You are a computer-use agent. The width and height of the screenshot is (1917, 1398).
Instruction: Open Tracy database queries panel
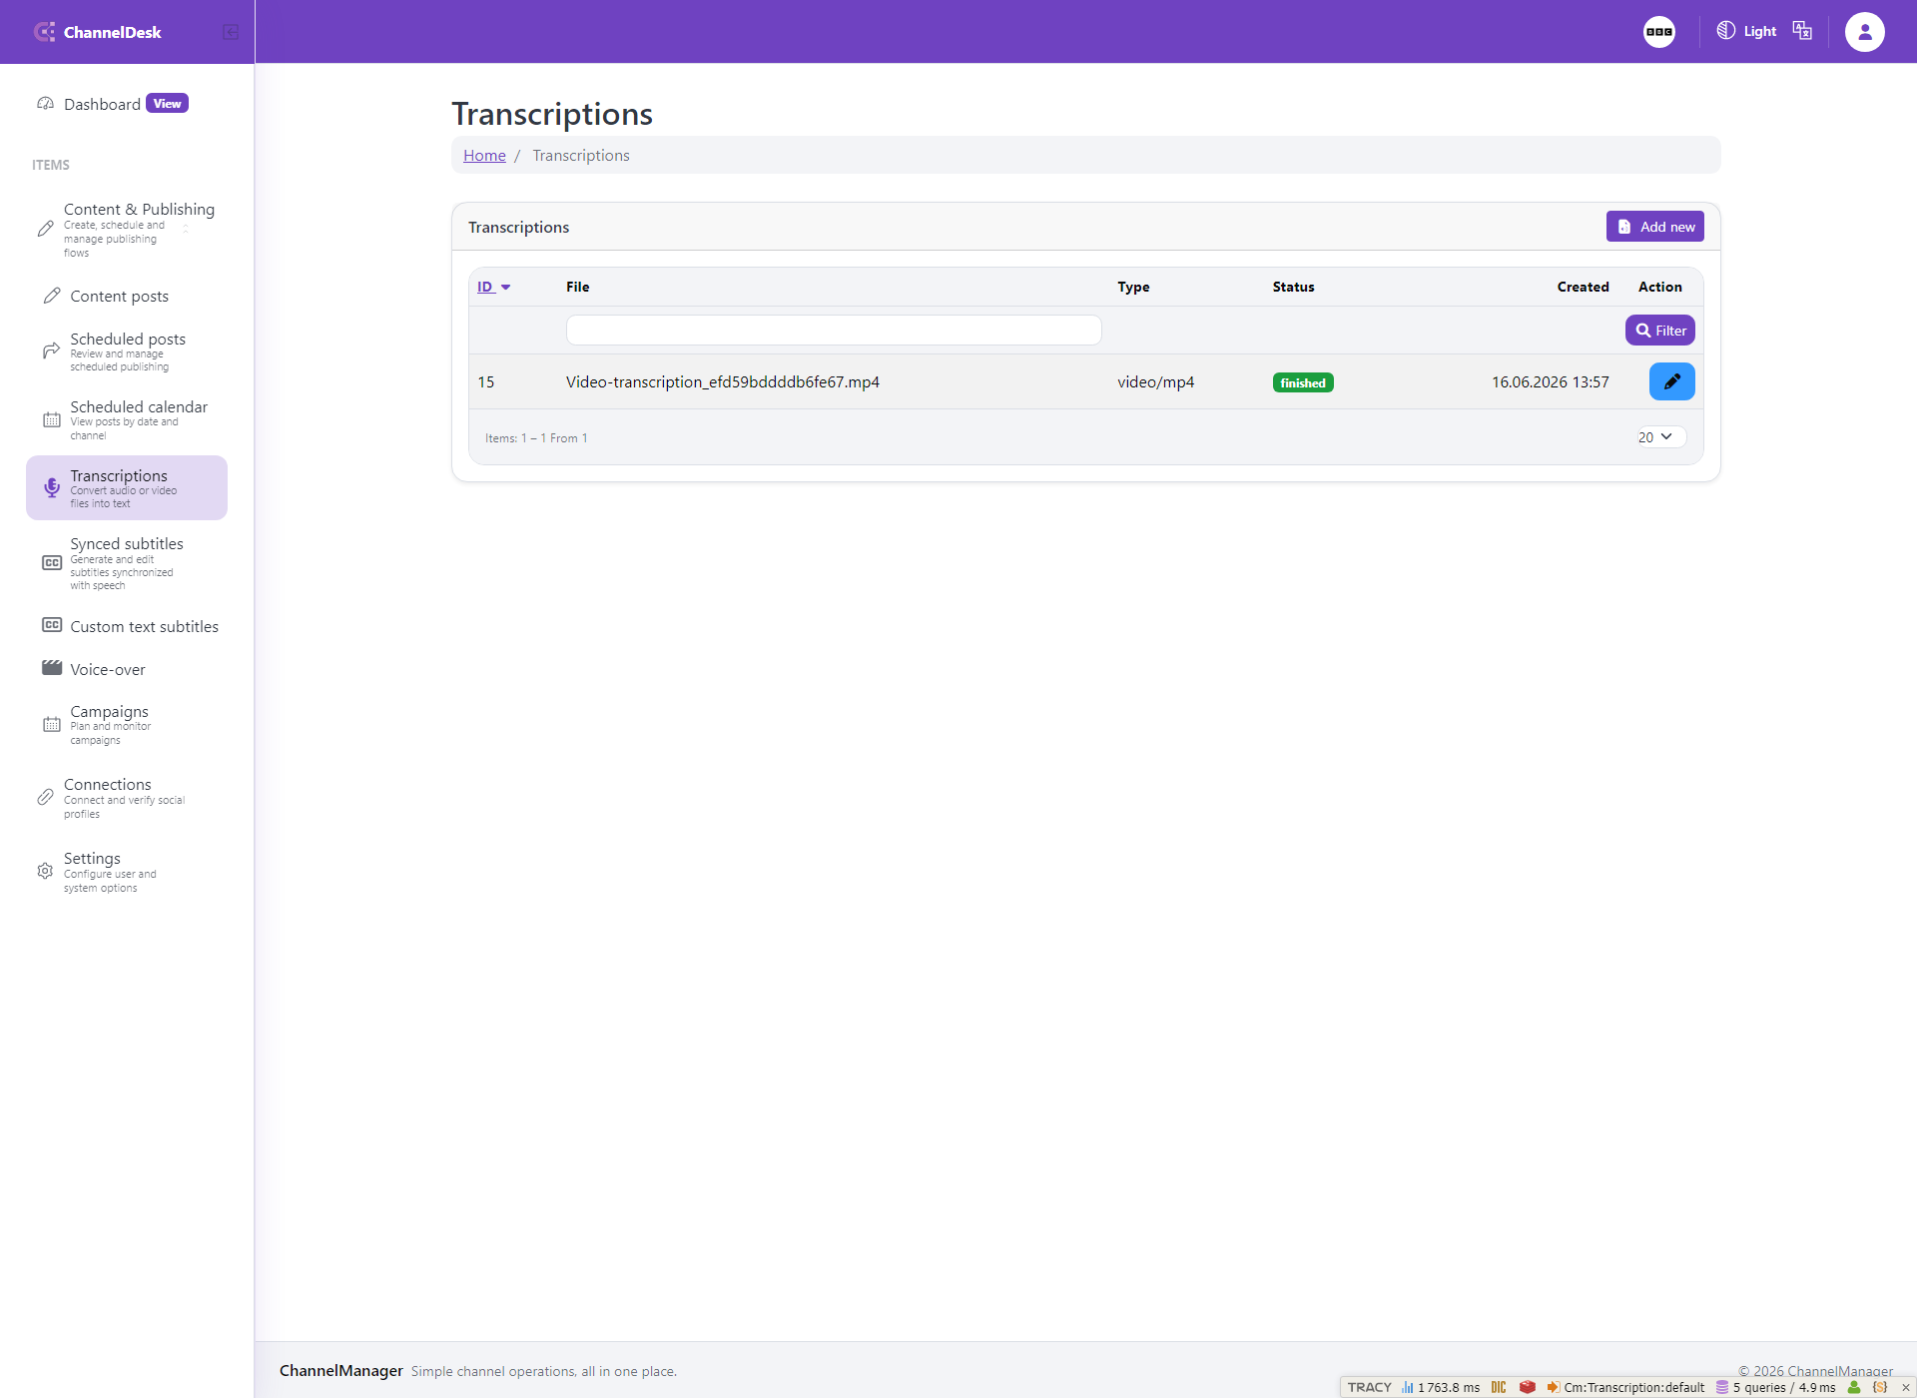[1775, 1387]
